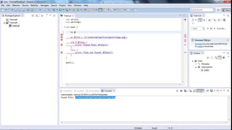This screenshot has height=130, width=232.
Task: Click the New Java Class green icon
Action: (78, 10)
